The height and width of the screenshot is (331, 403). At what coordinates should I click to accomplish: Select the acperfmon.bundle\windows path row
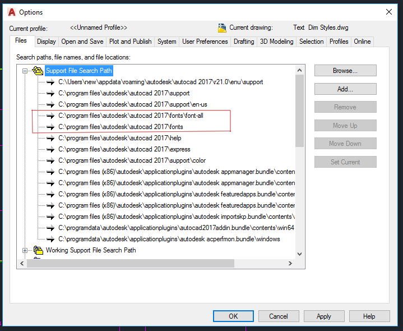169,239
